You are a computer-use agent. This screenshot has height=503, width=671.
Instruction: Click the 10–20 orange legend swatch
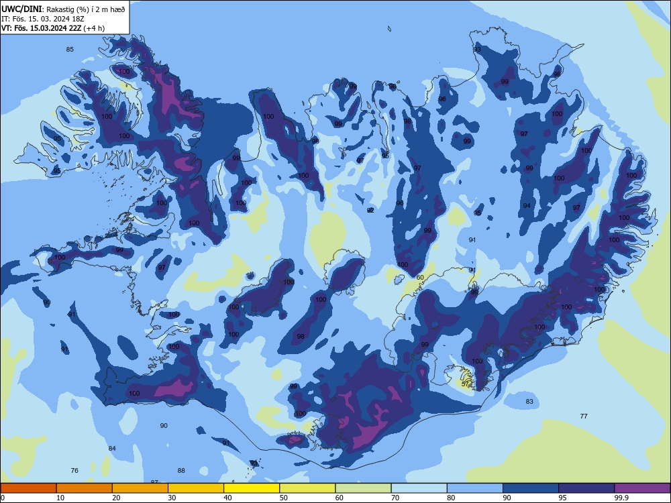(85, 488)
